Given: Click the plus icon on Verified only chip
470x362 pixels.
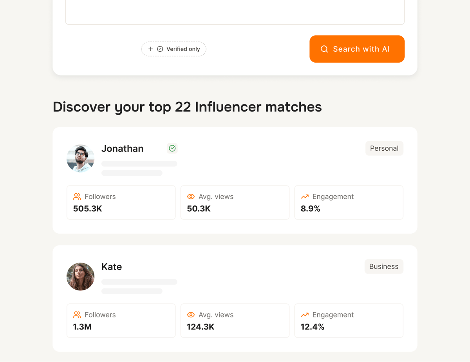Looking at the screenshot, I should point(151,49).
